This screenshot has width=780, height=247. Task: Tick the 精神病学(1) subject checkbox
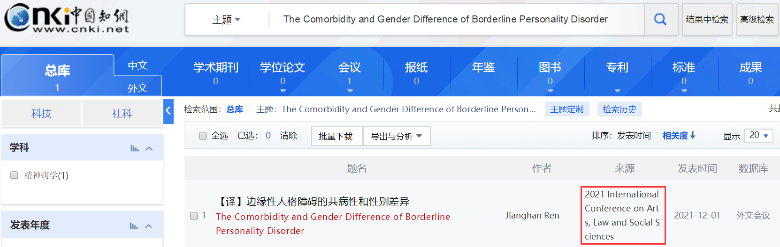point(14,175)
